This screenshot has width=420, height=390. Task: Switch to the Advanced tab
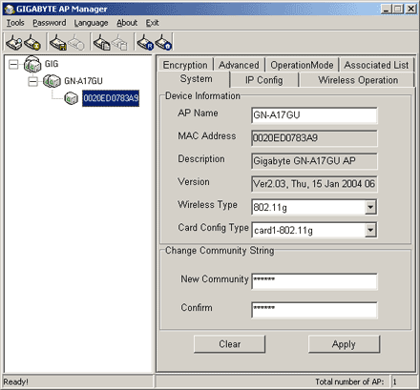click(x=239, y=65)
